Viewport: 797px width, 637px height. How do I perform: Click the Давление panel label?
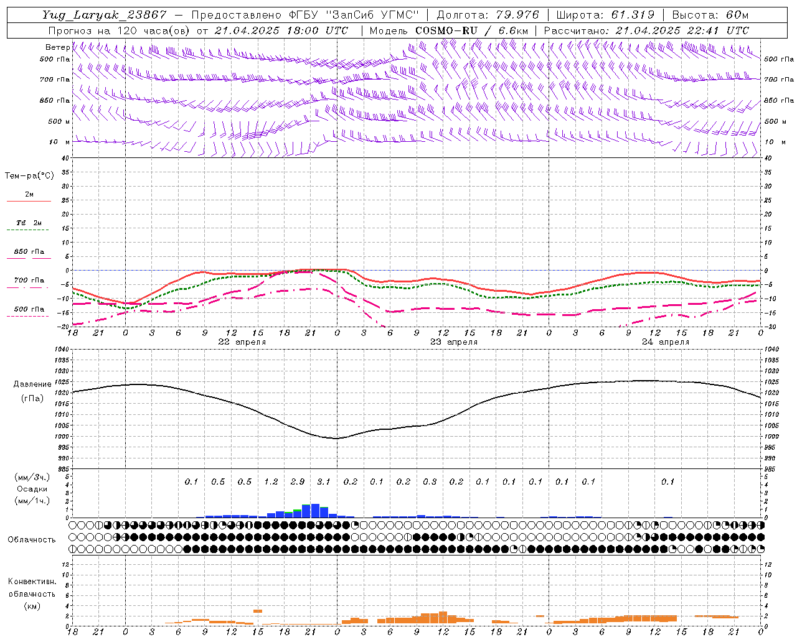point(32,384)
